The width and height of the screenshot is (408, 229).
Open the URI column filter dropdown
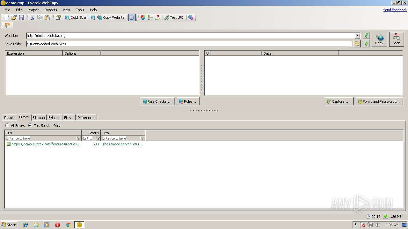[79, 138]
